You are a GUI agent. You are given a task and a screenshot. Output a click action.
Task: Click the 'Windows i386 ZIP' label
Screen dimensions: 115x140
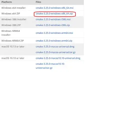point(11,25)
